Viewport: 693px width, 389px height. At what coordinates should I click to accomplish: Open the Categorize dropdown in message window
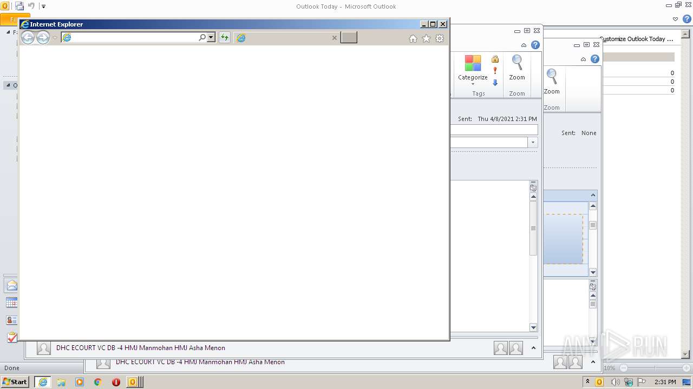[473, 70]
